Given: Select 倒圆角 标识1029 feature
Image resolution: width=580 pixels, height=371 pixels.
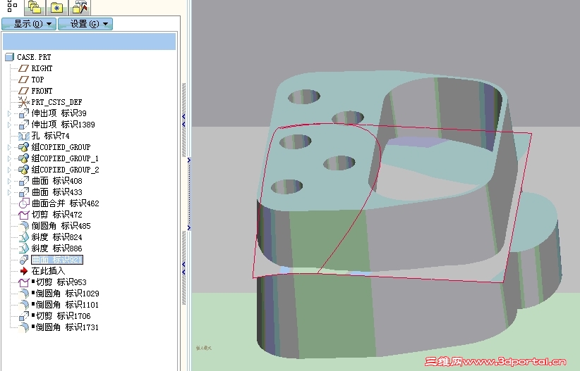Looking at the screenshot, I should coord(67,294).
